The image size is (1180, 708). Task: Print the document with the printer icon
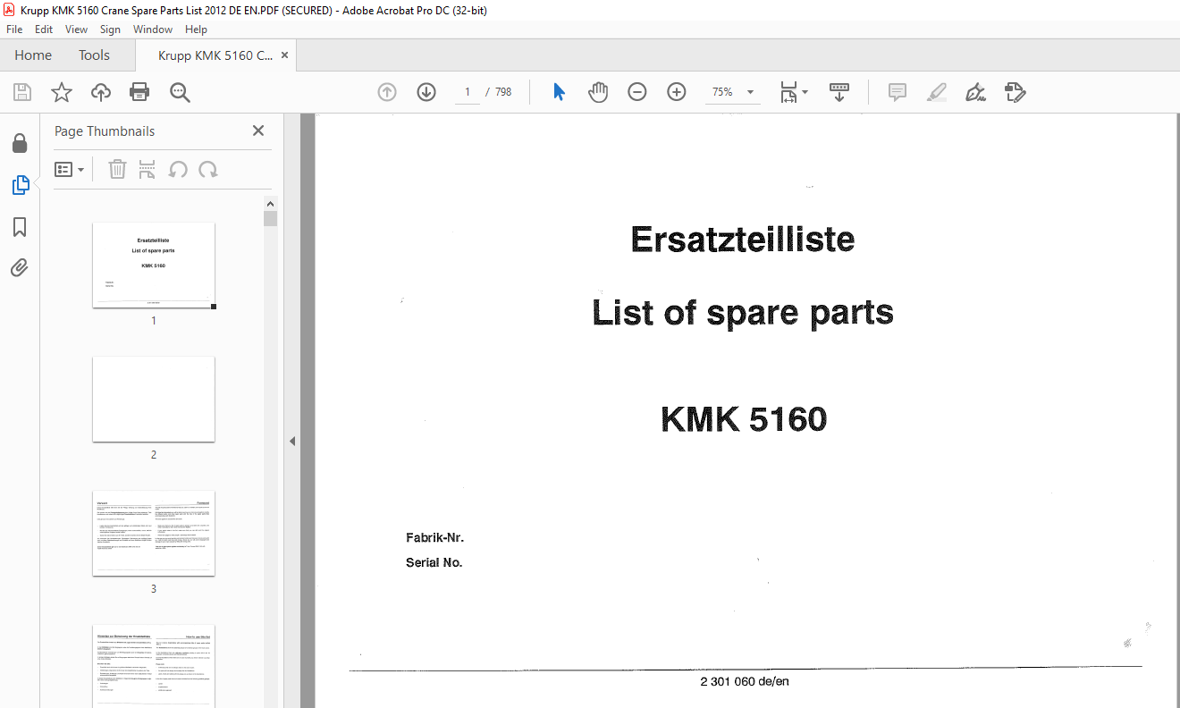click(x=139, y=92)
